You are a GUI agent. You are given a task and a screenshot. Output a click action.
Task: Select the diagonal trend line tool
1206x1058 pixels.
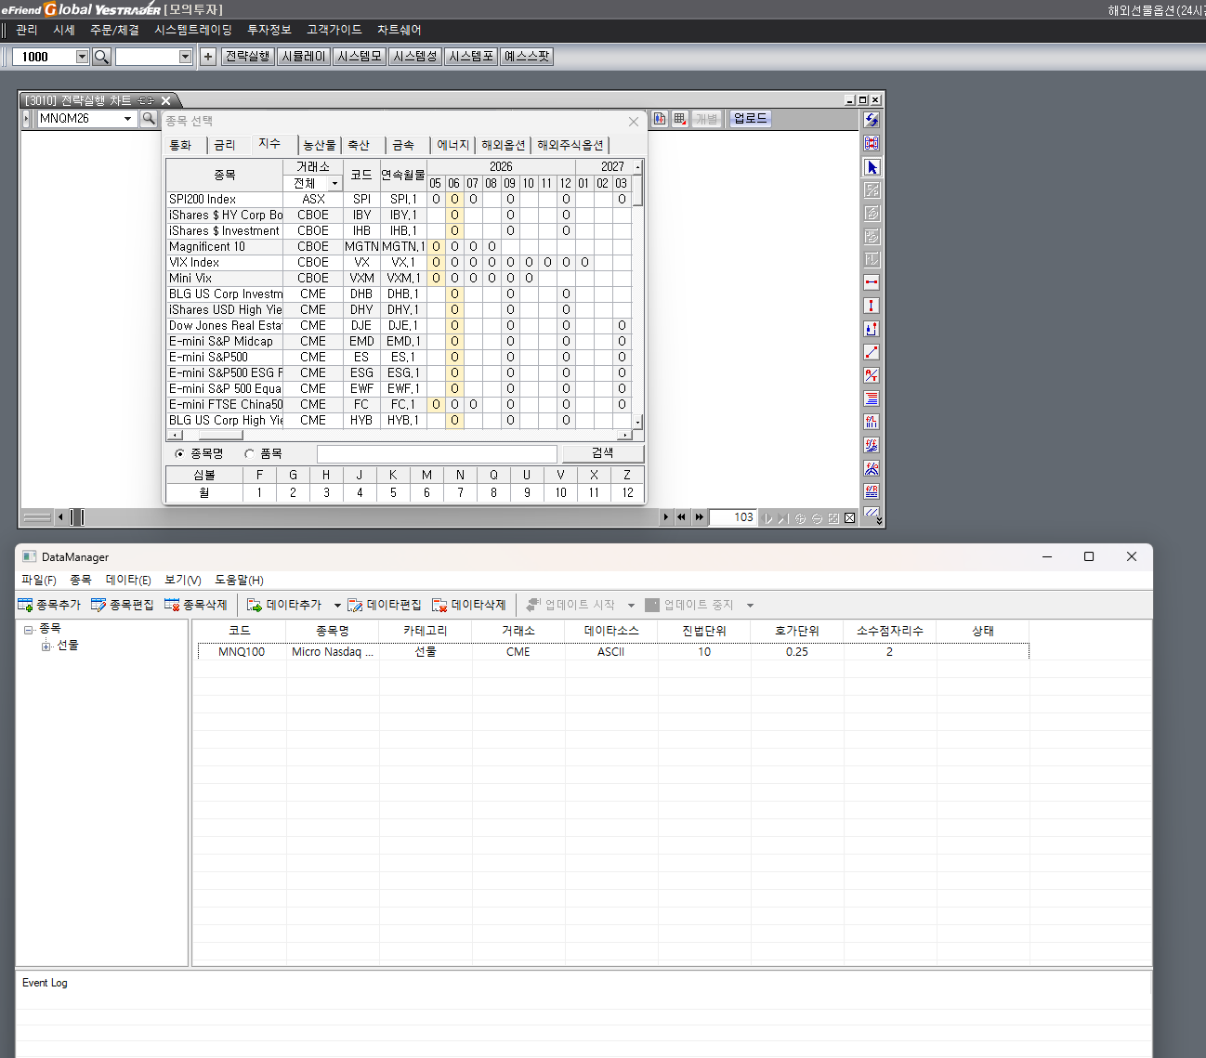click(x=872, y=352)
